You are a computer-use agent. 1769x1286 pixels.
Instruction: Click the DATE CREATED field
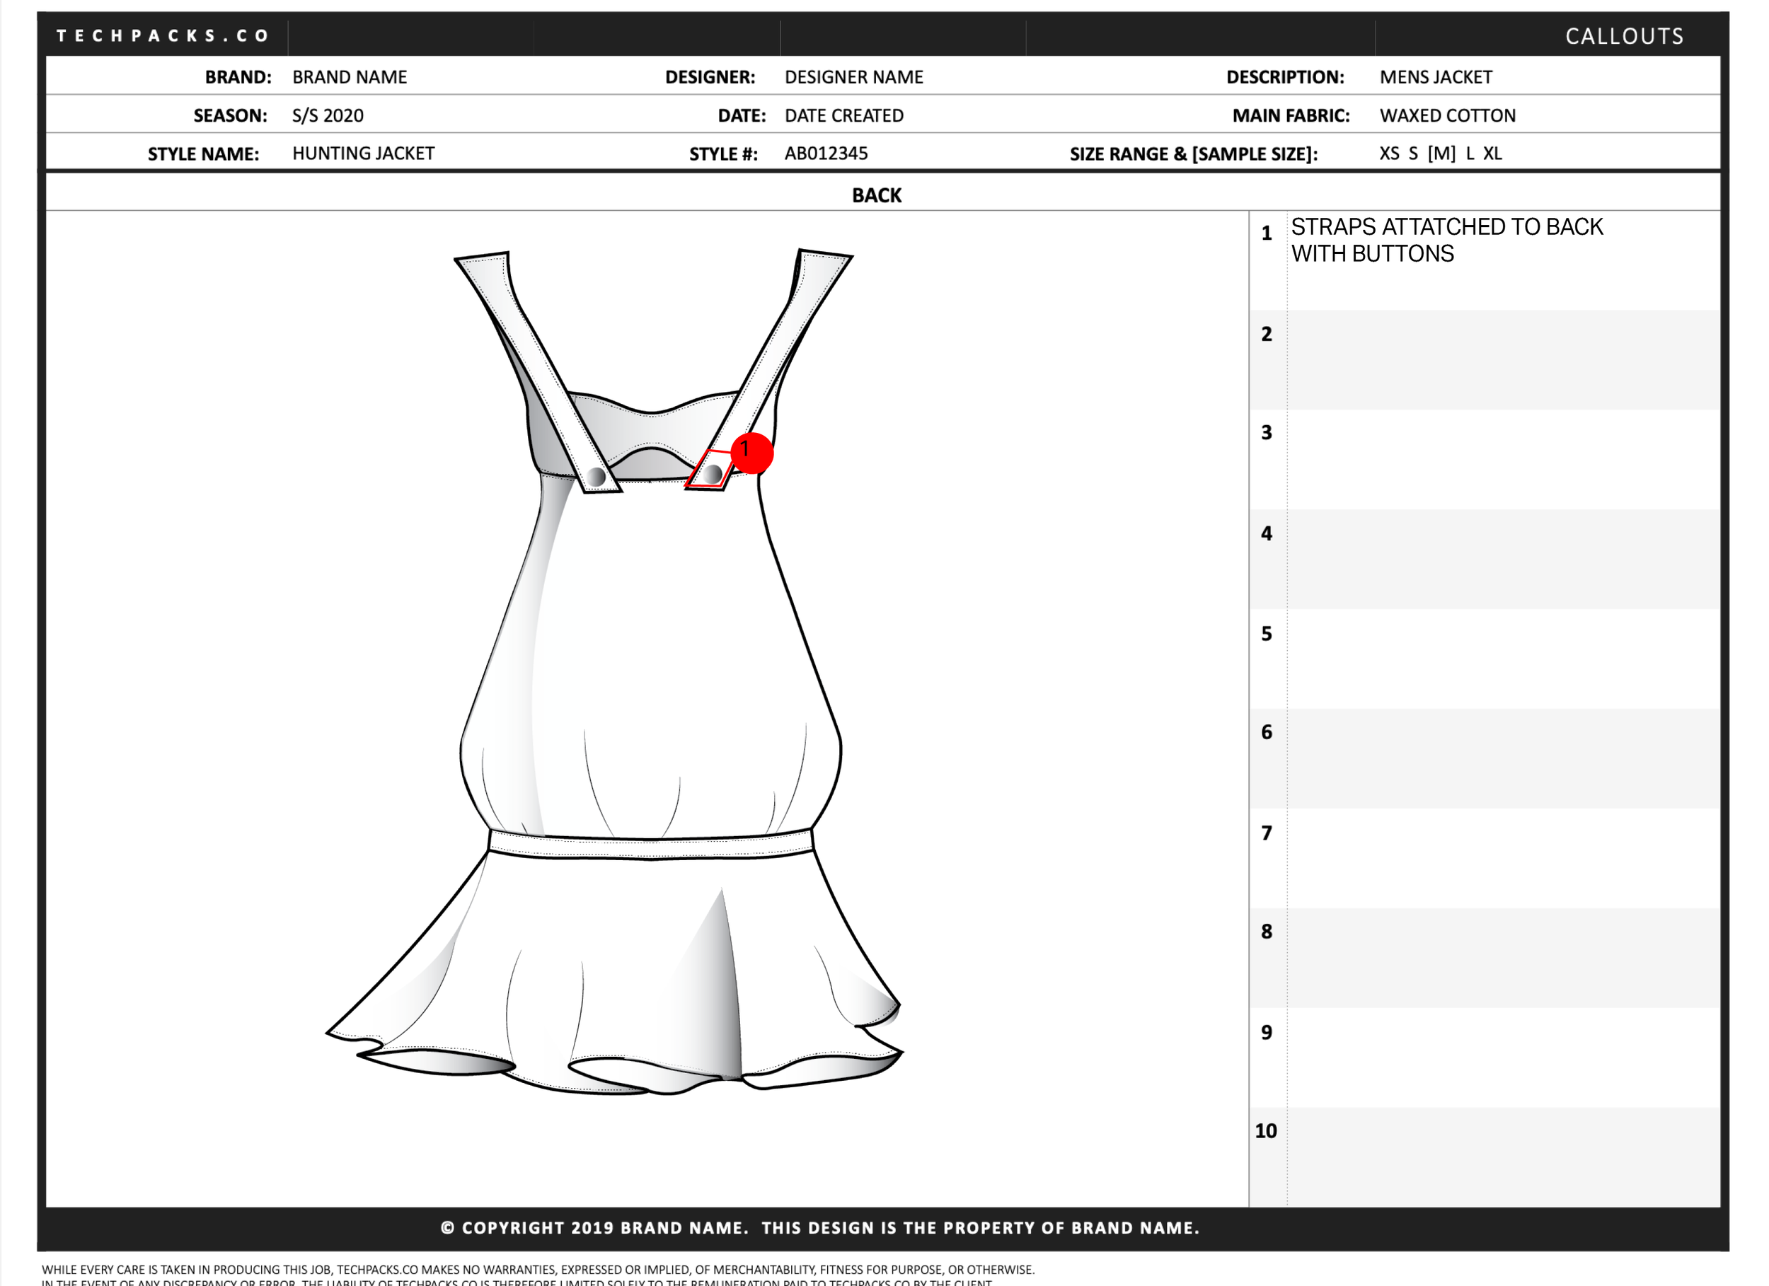pos(843,115)
